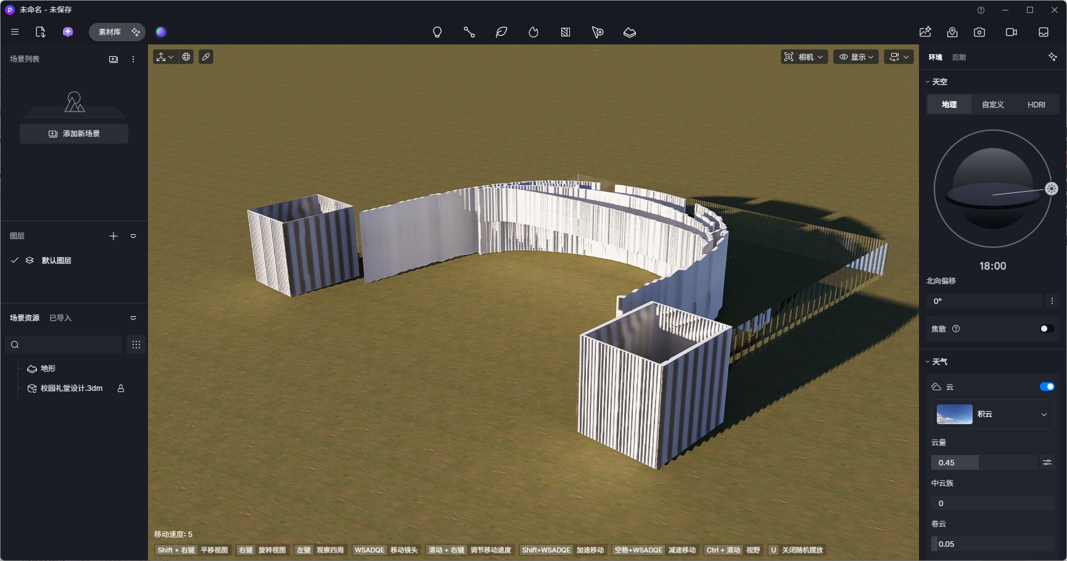Disable the 云 cloud toggle

1047,387
